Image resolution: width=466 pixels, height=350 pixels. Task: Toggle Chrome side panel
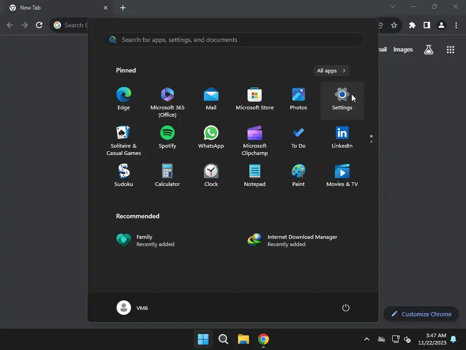tap(427, 26)
